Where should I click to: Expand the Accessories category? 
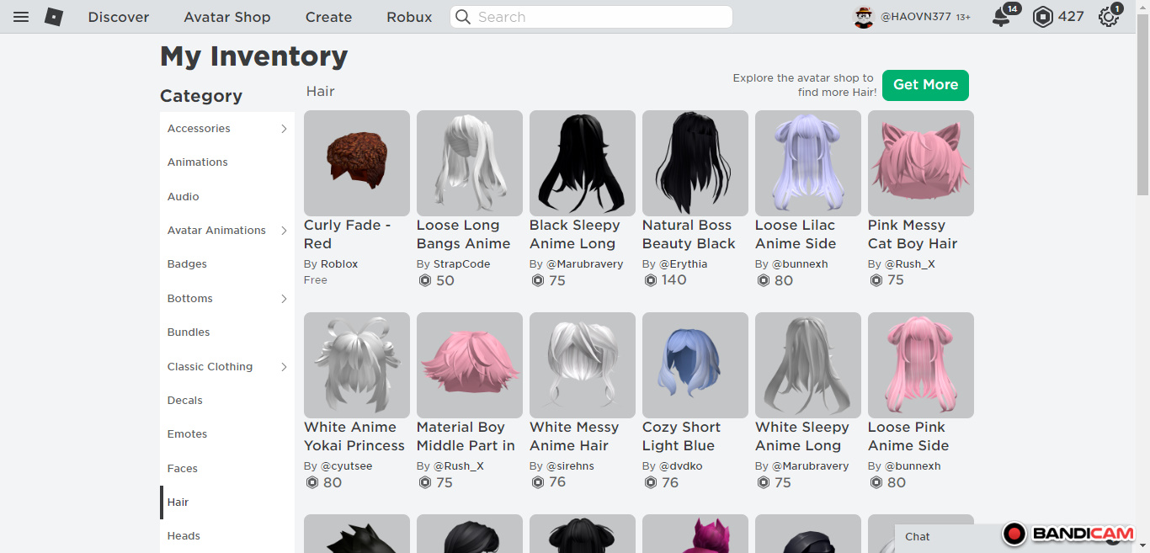(284, 129)
